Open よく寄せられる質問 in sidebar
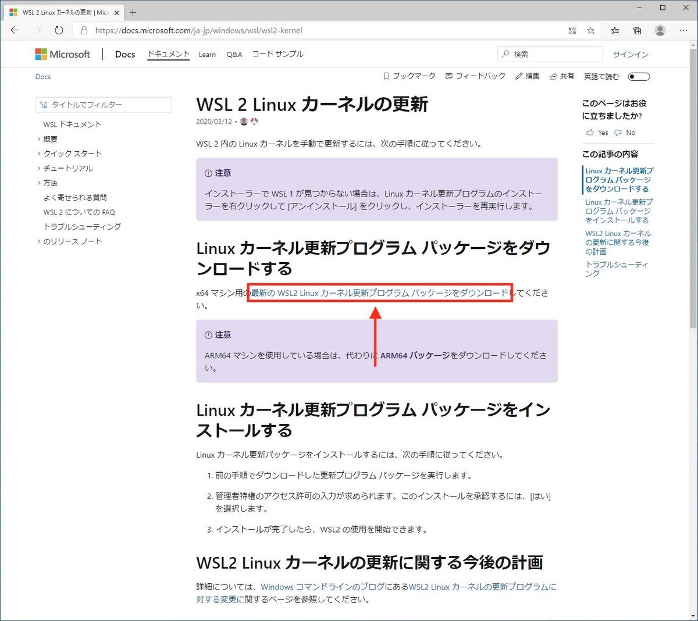This screenshot has height=621, width=698. (75, 198)
